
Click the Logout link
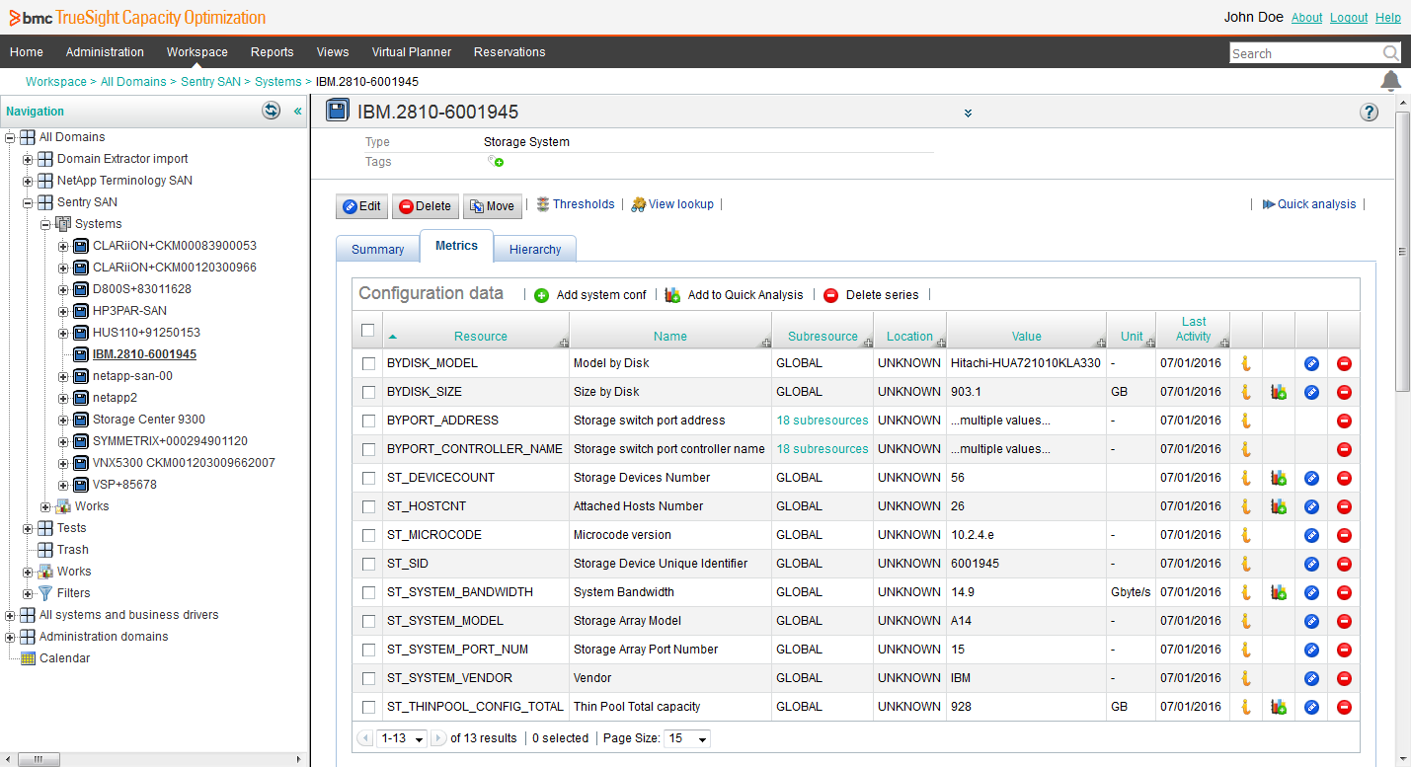click(x=1349, y=18)
